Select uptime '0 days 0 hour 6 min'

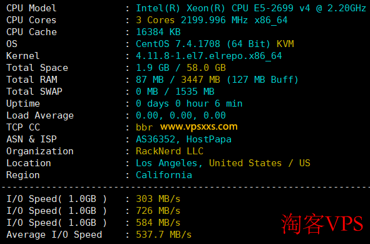189,103
